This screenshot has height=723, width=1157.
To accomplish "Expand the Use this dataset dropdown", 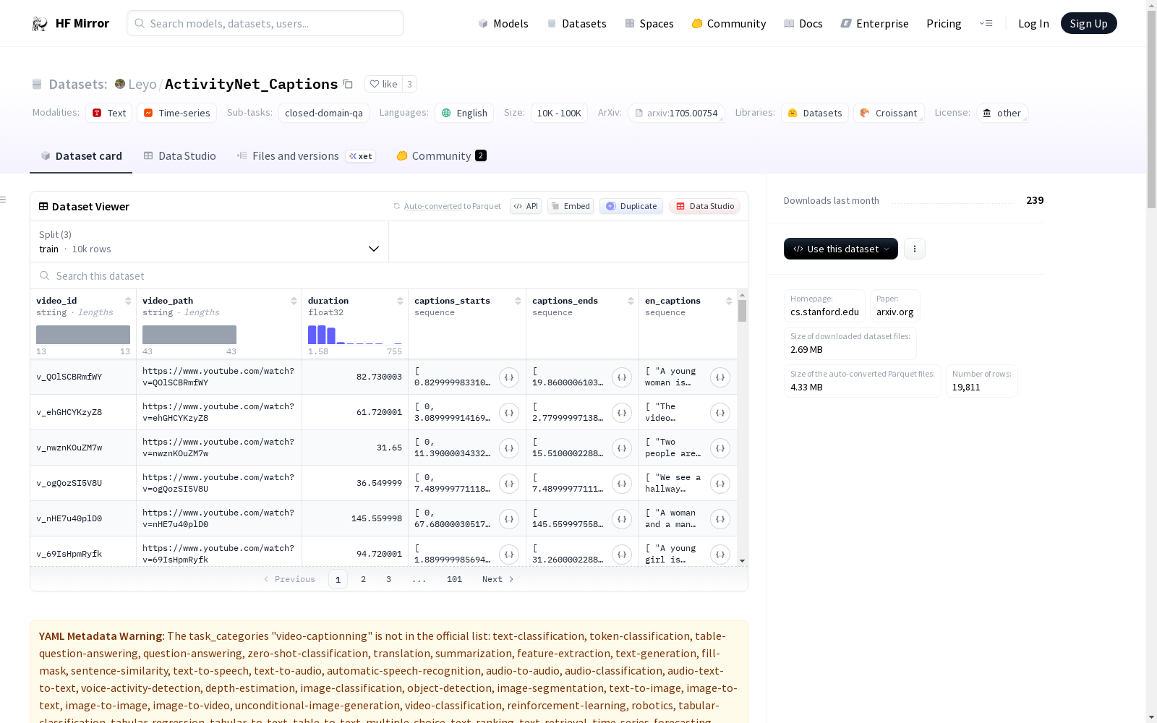I will [841, 249].
